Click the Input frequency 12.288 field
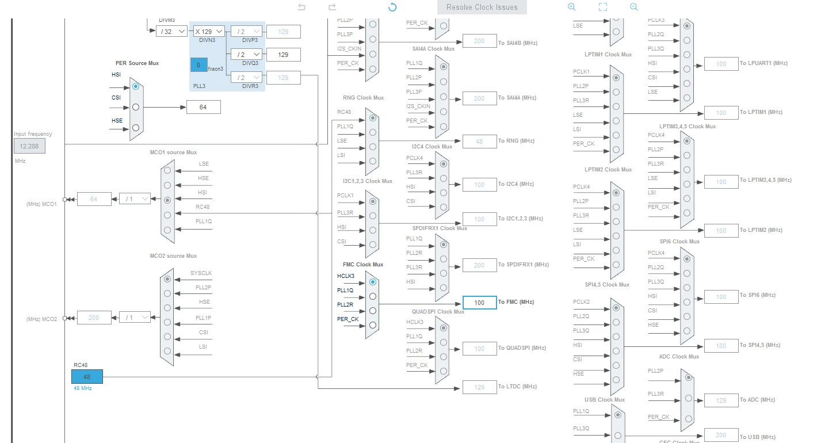Screen dimensions: 817x443 click(x=29, y=146)
